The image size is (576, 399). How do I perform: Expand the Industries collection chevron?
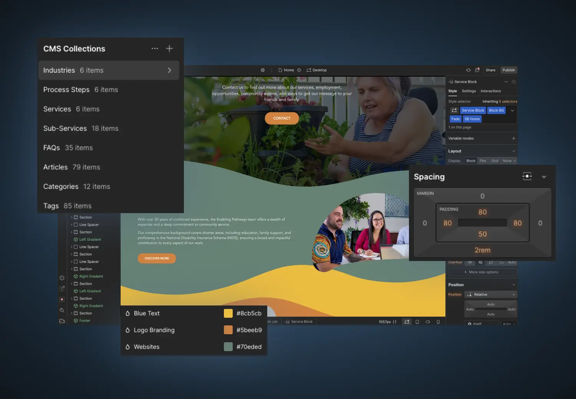point(169,70)
